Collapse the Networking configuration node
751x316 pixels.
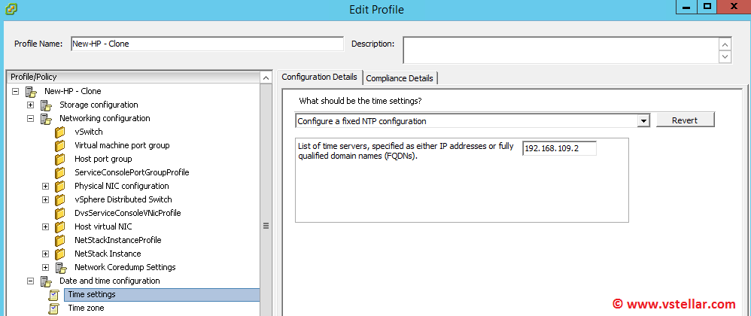pyautogui.click(x=31, y=119)
